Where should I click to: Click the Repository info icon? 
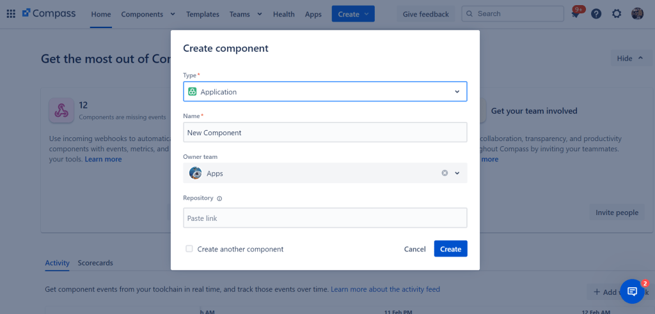coord(219,198)
